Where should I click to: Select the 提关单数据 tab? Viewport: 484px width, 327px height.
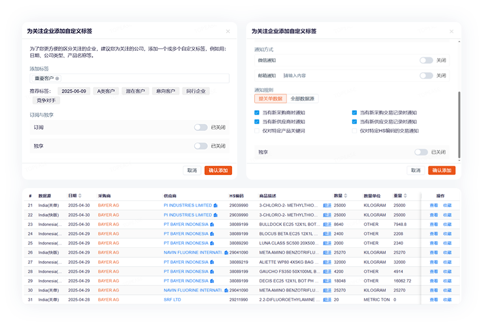tap(271, 99)
